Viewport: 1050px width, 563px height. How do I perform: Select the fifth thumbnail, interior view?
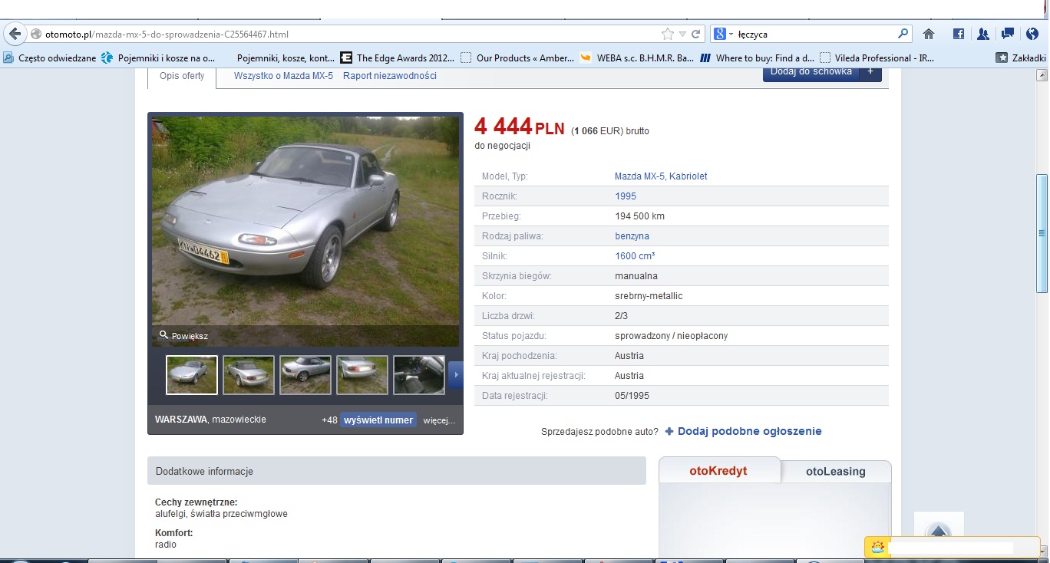(x=419, y=375)
